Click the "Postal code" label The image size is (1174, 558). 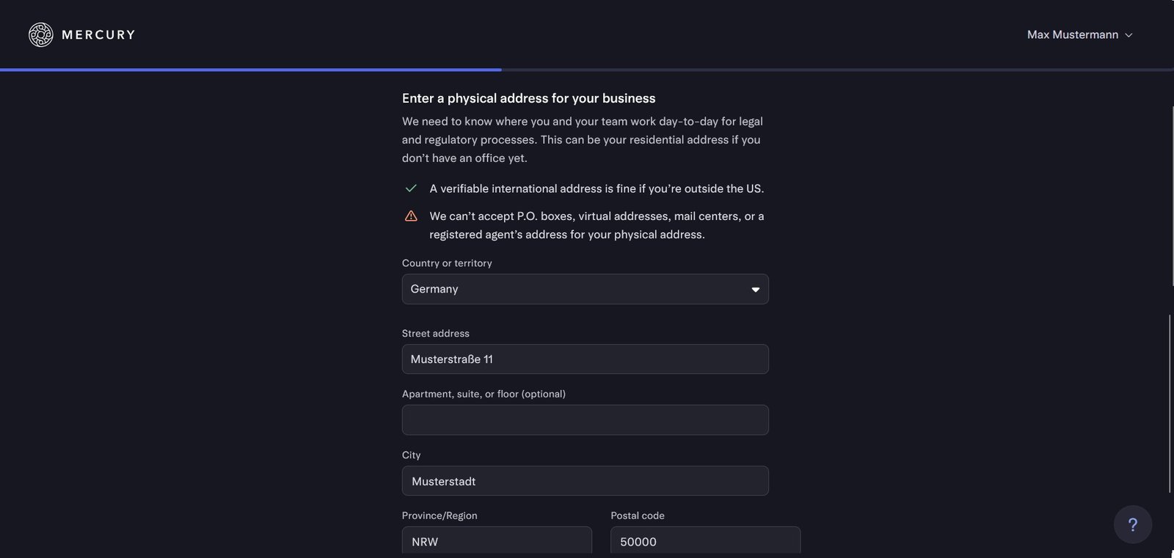tap(637, 515)
